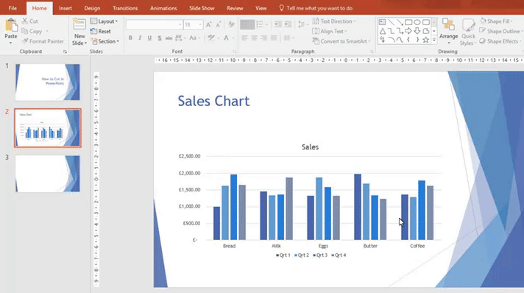Viewport: 524px width, 293px height.
Task: Toggle Underline formatting
Action: pos(149,38)
